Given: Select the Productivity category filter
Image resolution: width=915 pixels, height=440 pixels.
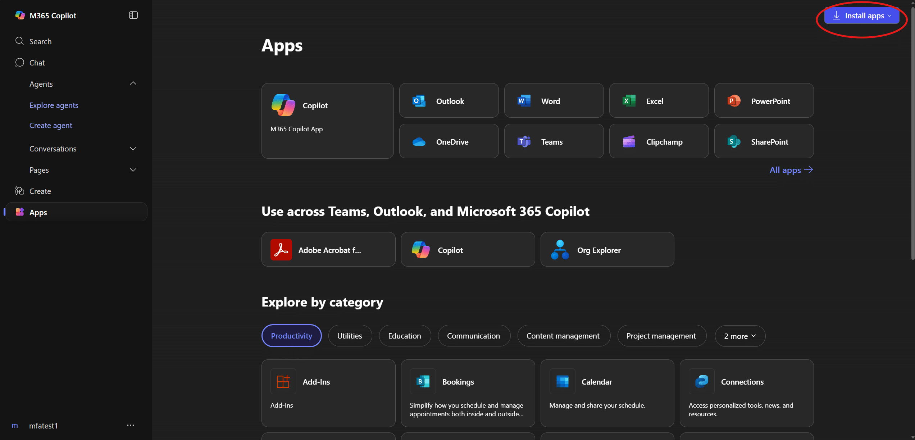Looking at the screenshot, I should pyautogui.click(x=291, y=336).
